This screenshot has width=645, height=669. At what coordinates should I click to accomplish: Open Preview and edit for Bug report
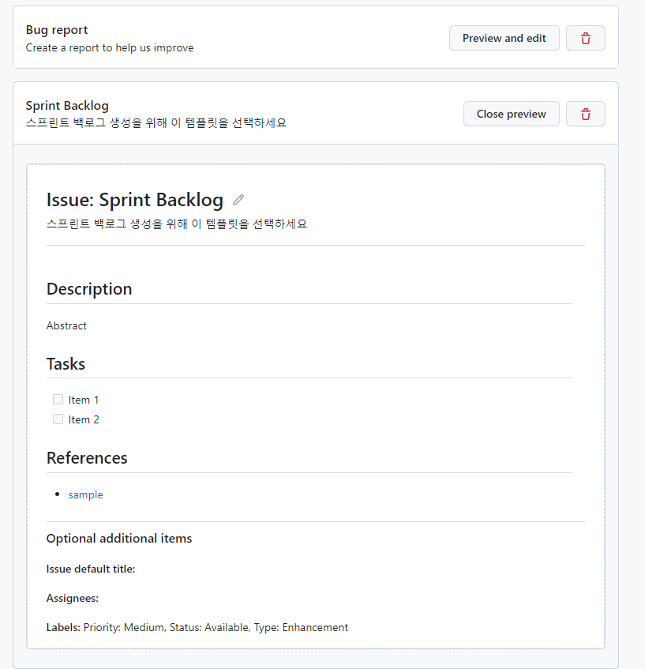tap(504, 38)
